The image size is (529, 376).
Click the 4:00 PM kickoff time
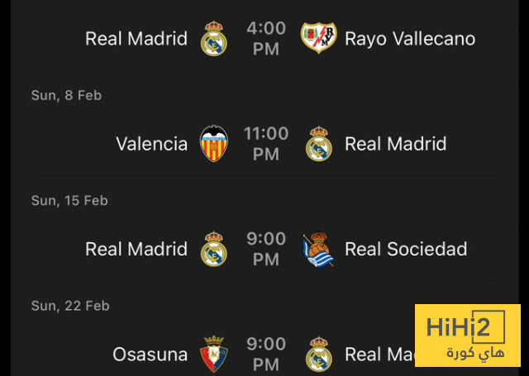[266, 39]
